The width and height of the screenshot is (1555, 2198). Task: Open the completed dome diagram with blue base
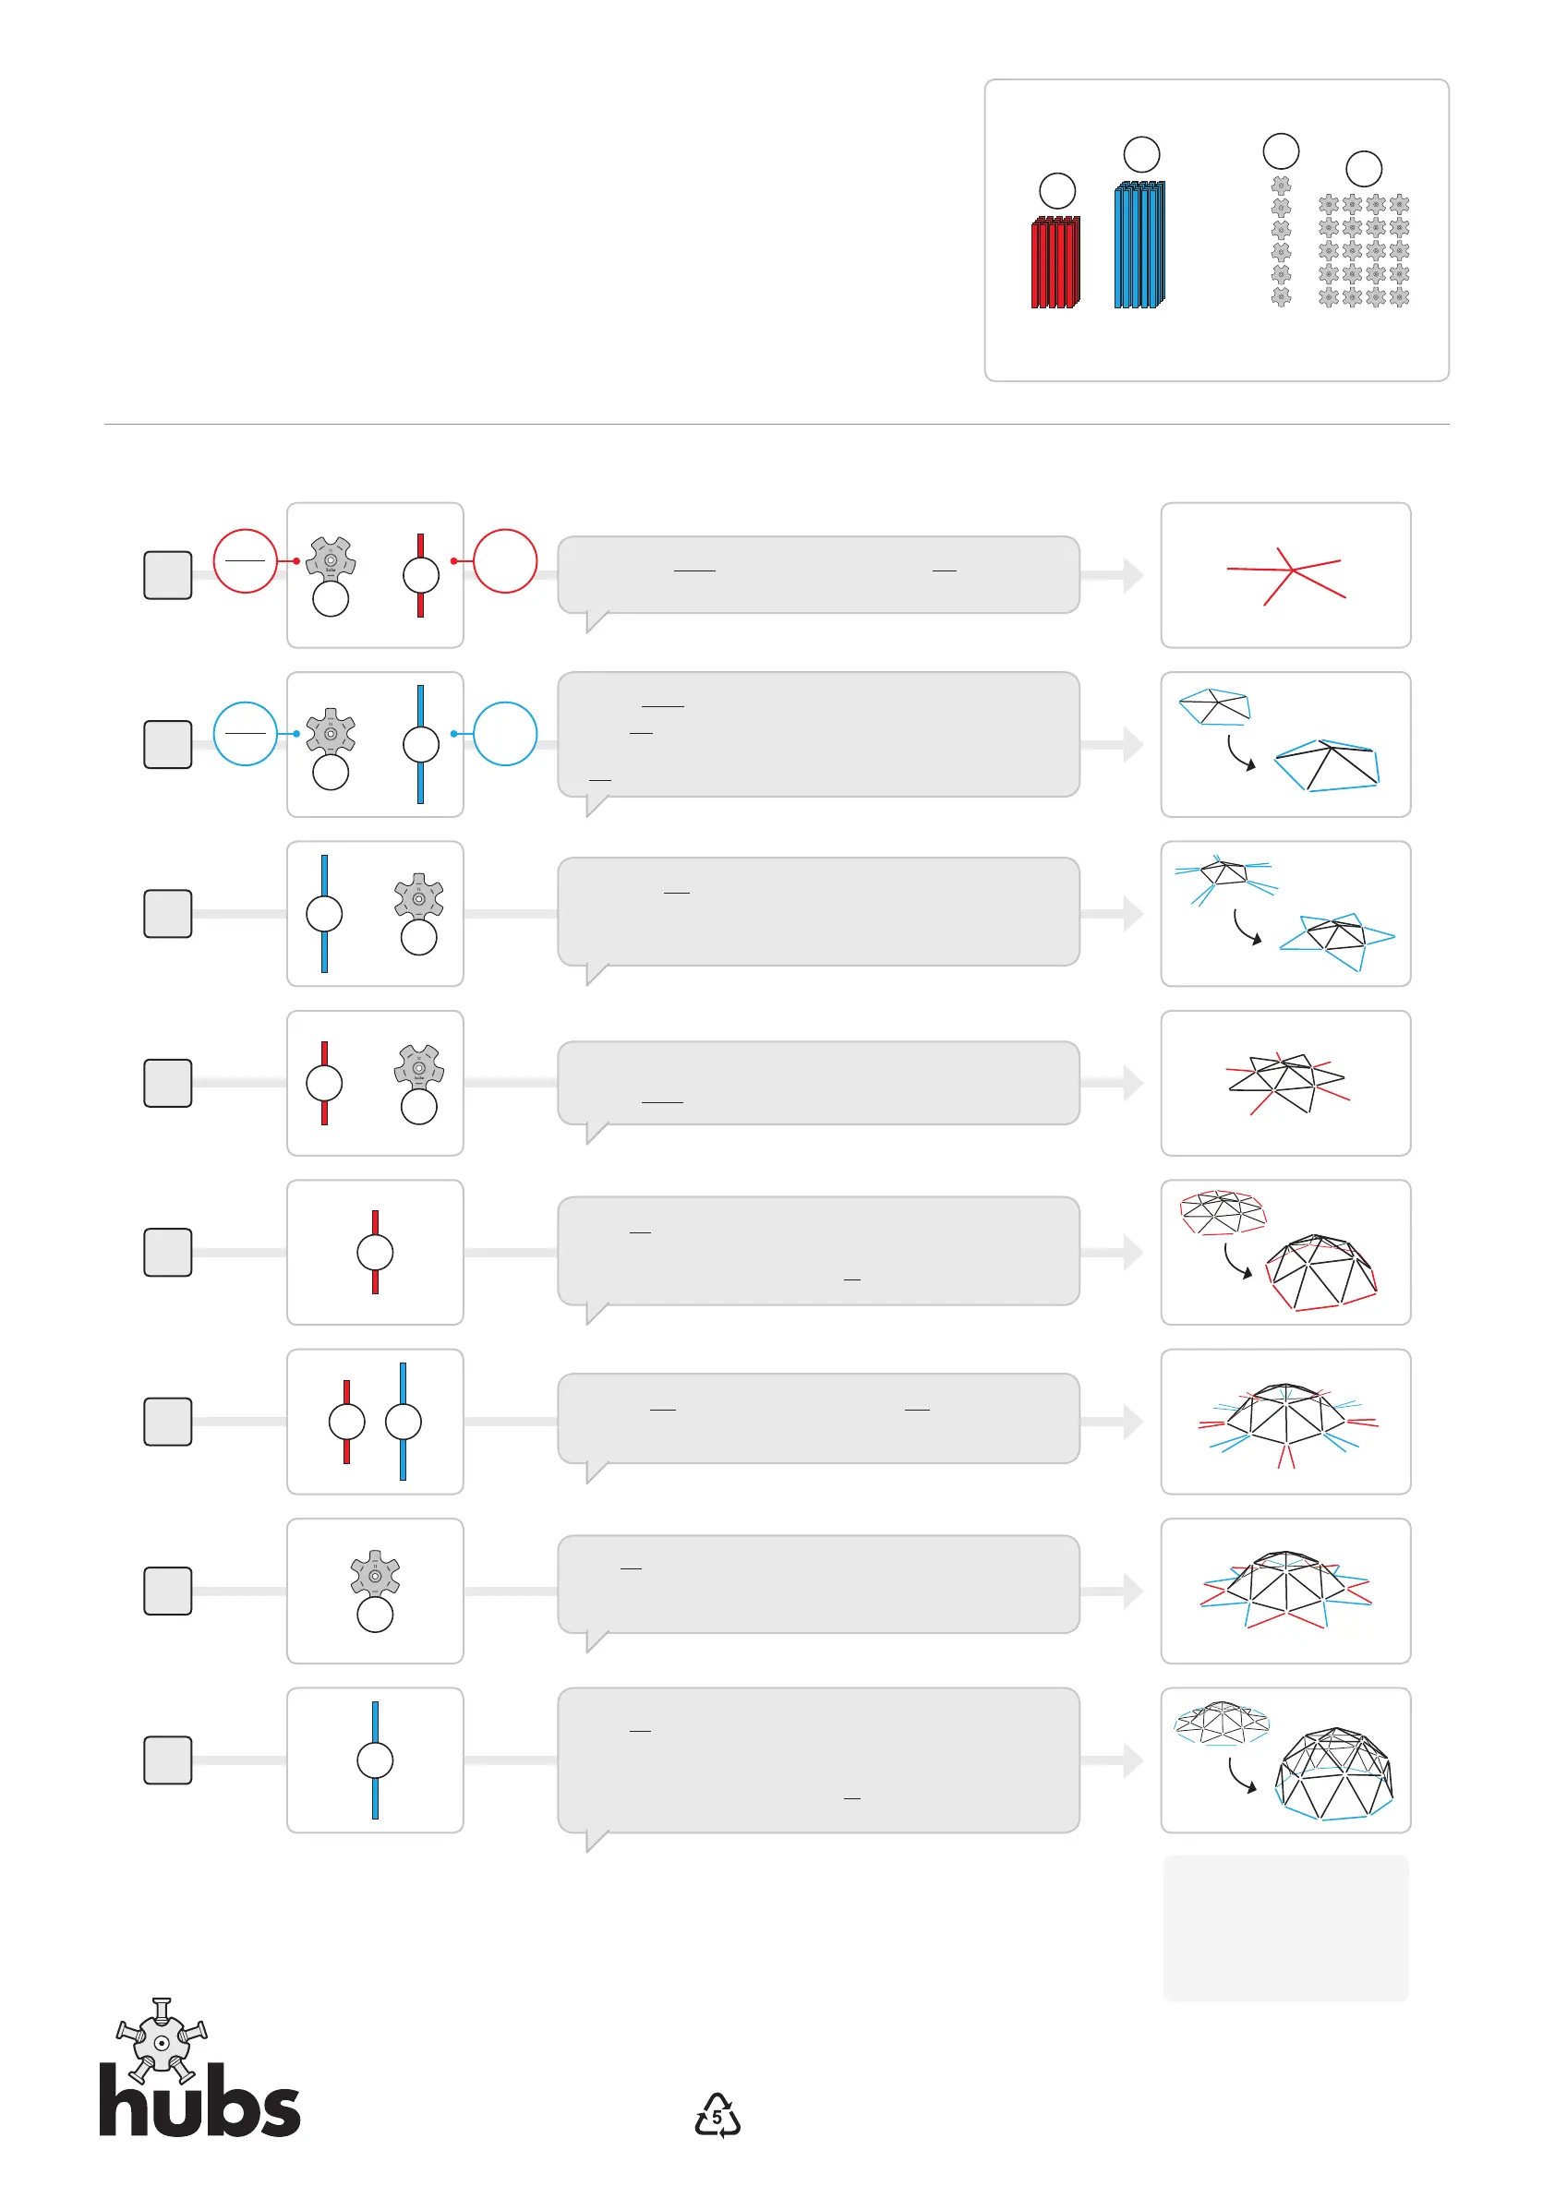tap(1285, 1760)
